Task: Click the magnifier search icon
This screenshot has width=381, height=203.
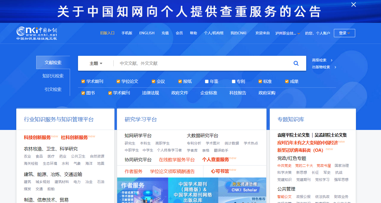Action: pyautogui.click(x=296, y=63)
